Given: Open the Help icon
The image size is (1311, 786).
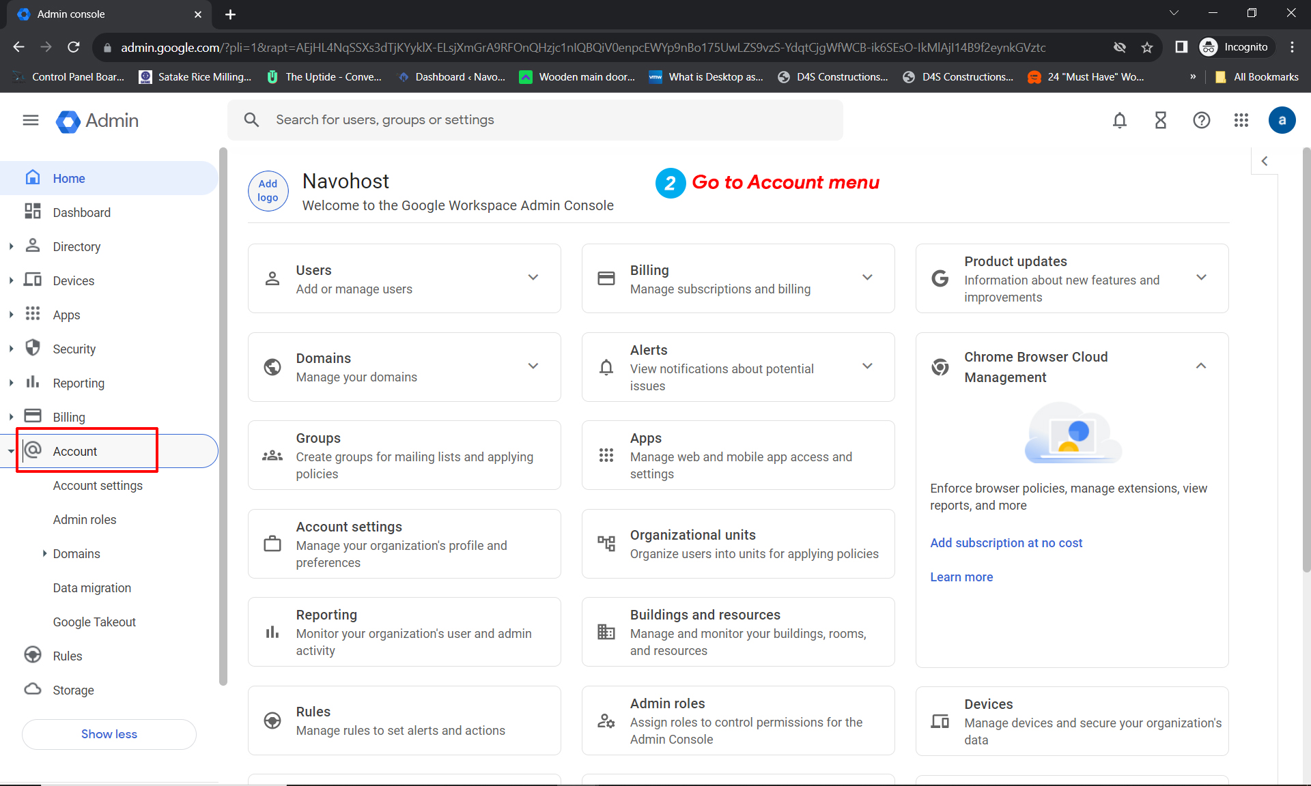Looking at the screenshot, I should pyautogui.click(x=1202, y=120).
